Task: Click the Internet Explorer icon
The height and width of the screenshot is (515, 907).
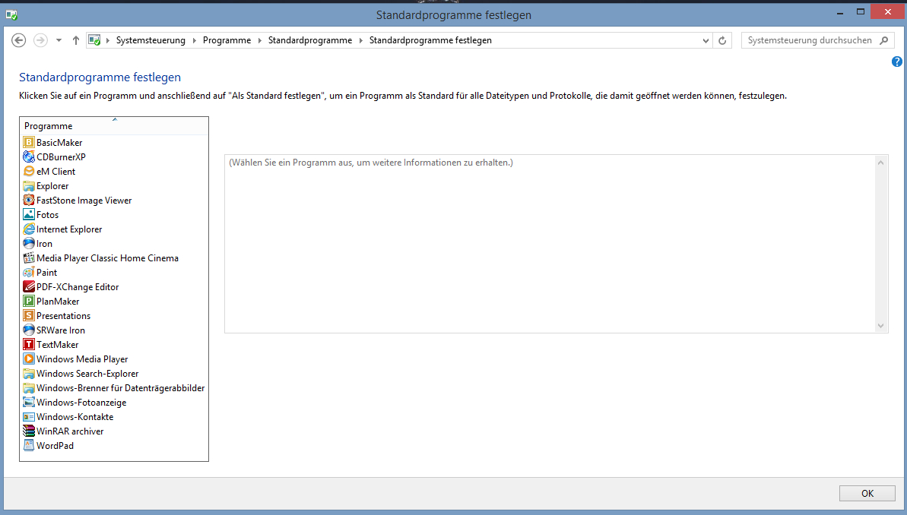Action: (x=28, y=229)
